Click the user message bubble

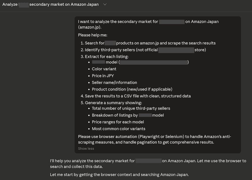[x=157, y=83]
